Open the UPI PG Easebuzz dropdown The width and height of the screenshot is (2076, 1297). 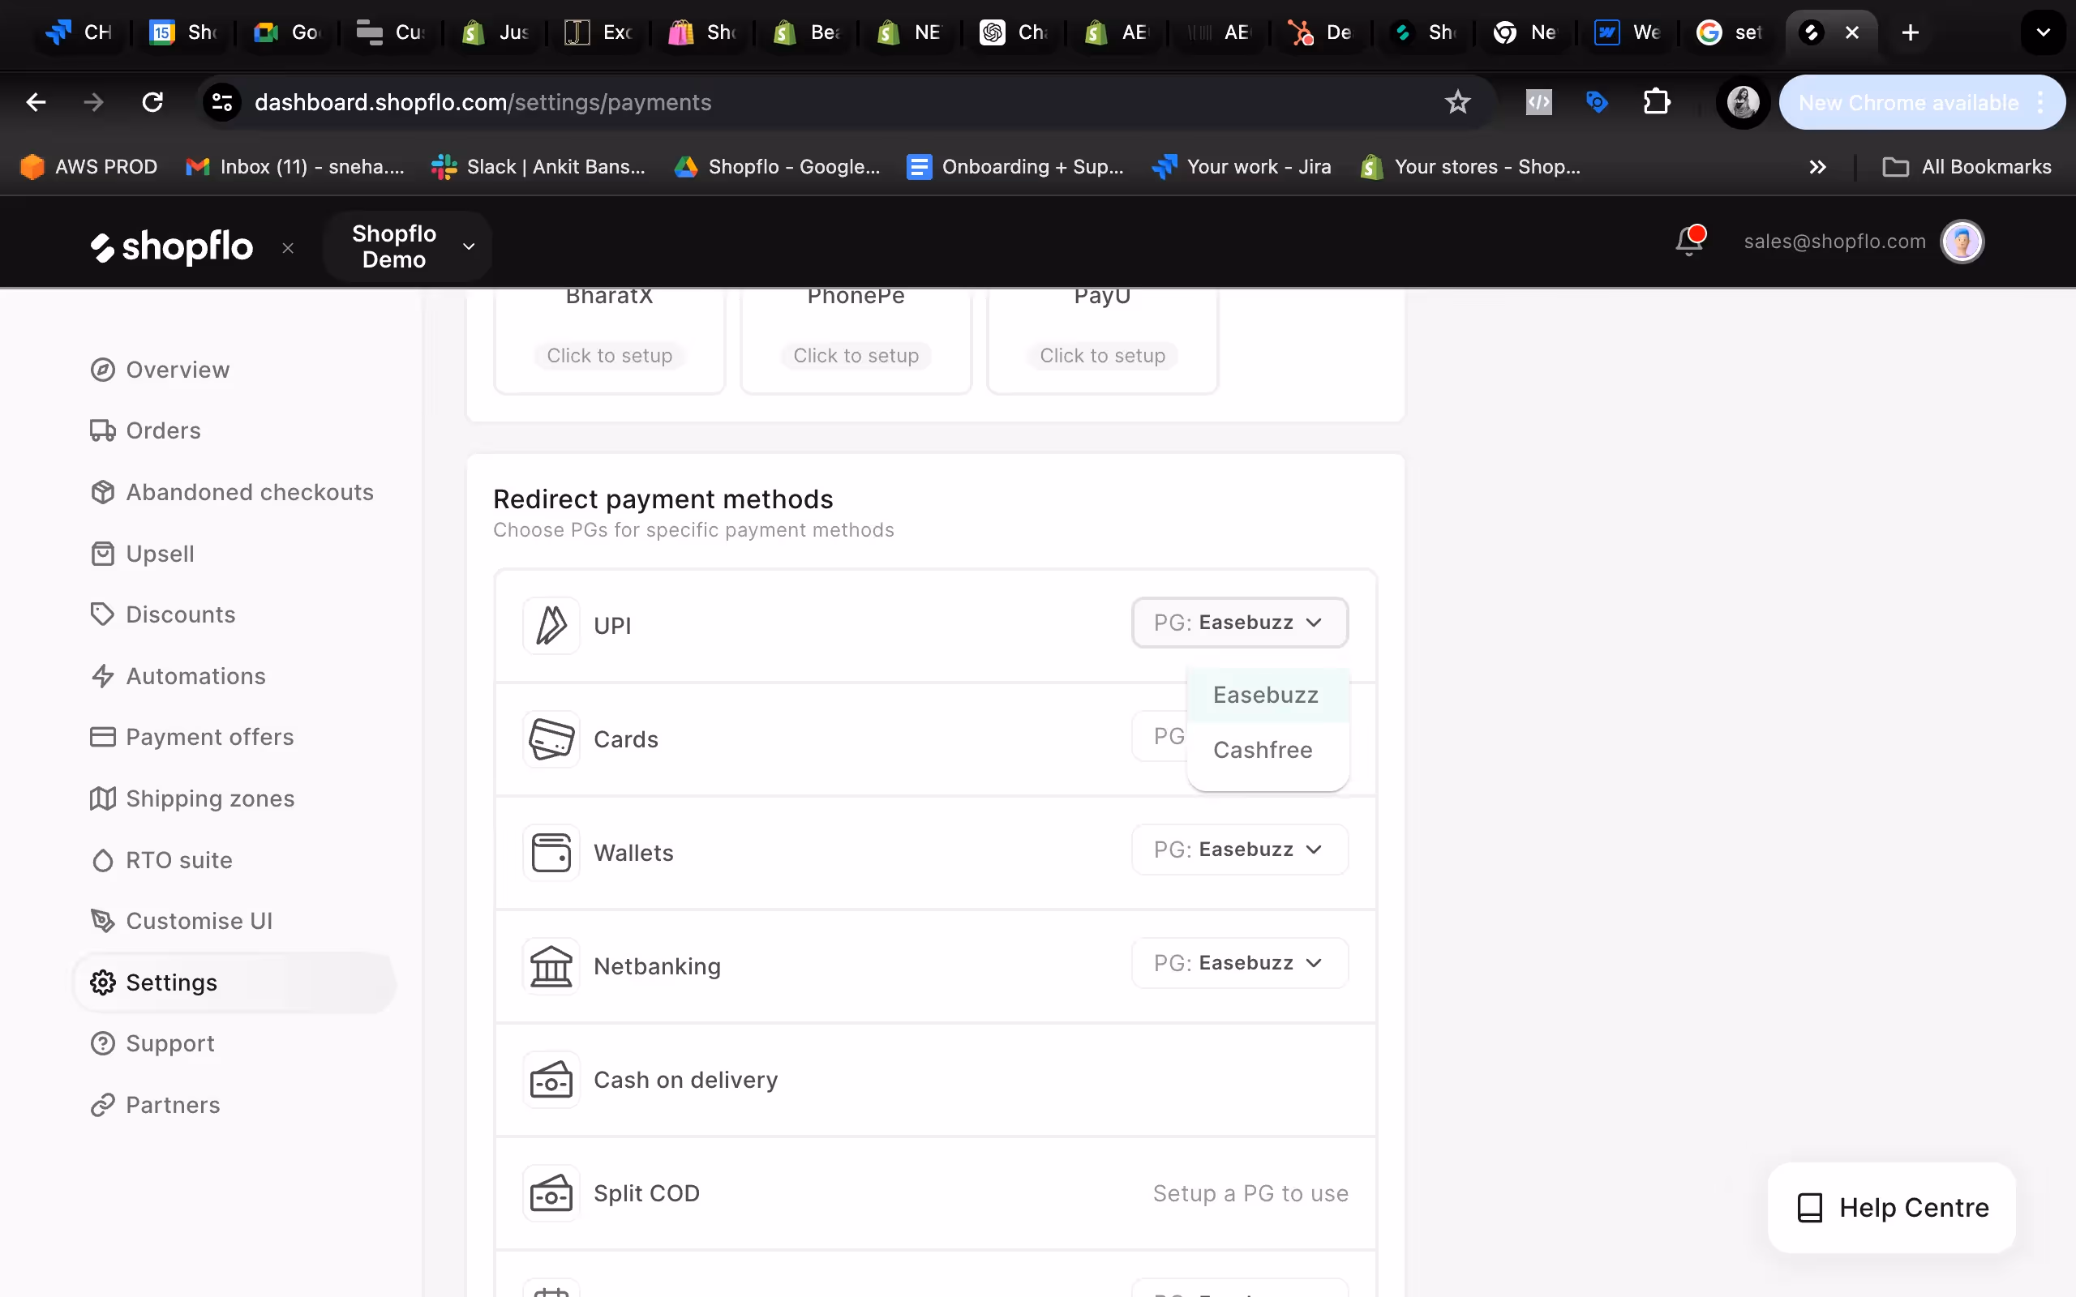click(x=1240, y=623)
